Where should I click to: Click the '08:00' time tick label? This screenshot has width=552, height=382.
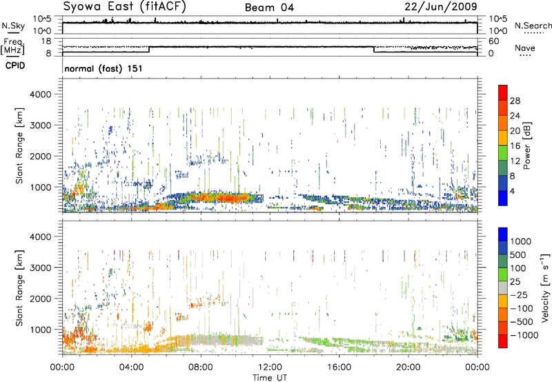201,367
